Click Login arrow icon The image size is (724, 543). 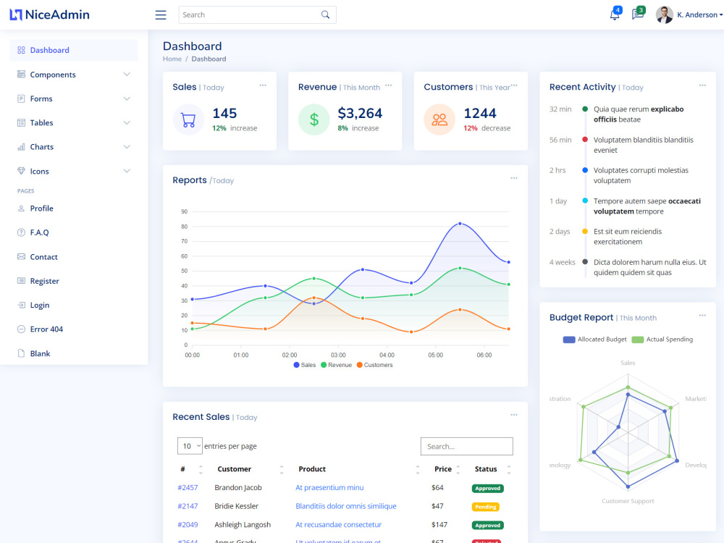(x=21, y=305)
